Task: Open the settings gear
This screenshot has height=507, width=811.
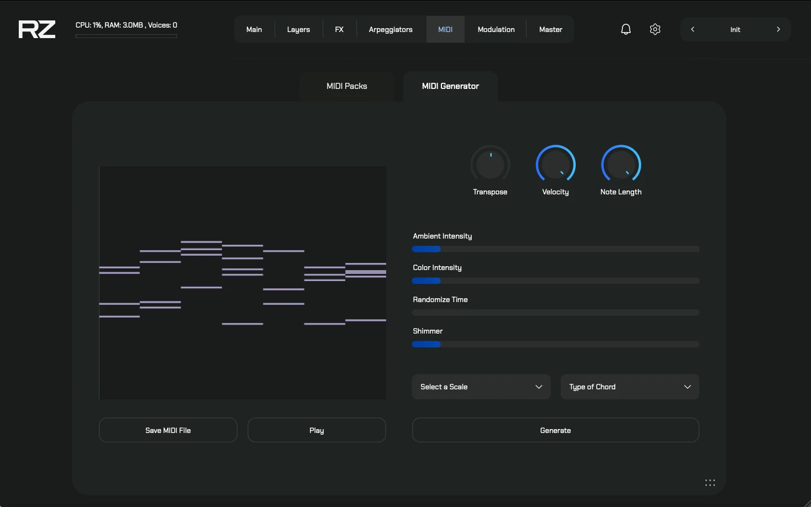Action: [x=655, y=29]
